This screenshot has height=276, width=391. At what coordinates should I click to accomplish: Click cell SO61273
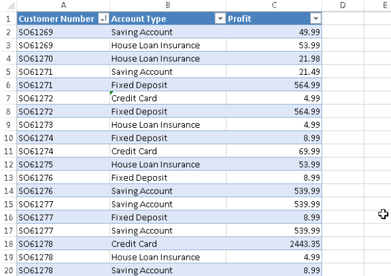[63, 124]
